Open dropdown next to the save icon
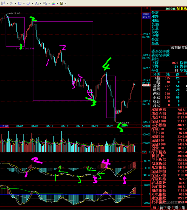The height and width of the screenshot is (210, 187). tap(66, 3)
